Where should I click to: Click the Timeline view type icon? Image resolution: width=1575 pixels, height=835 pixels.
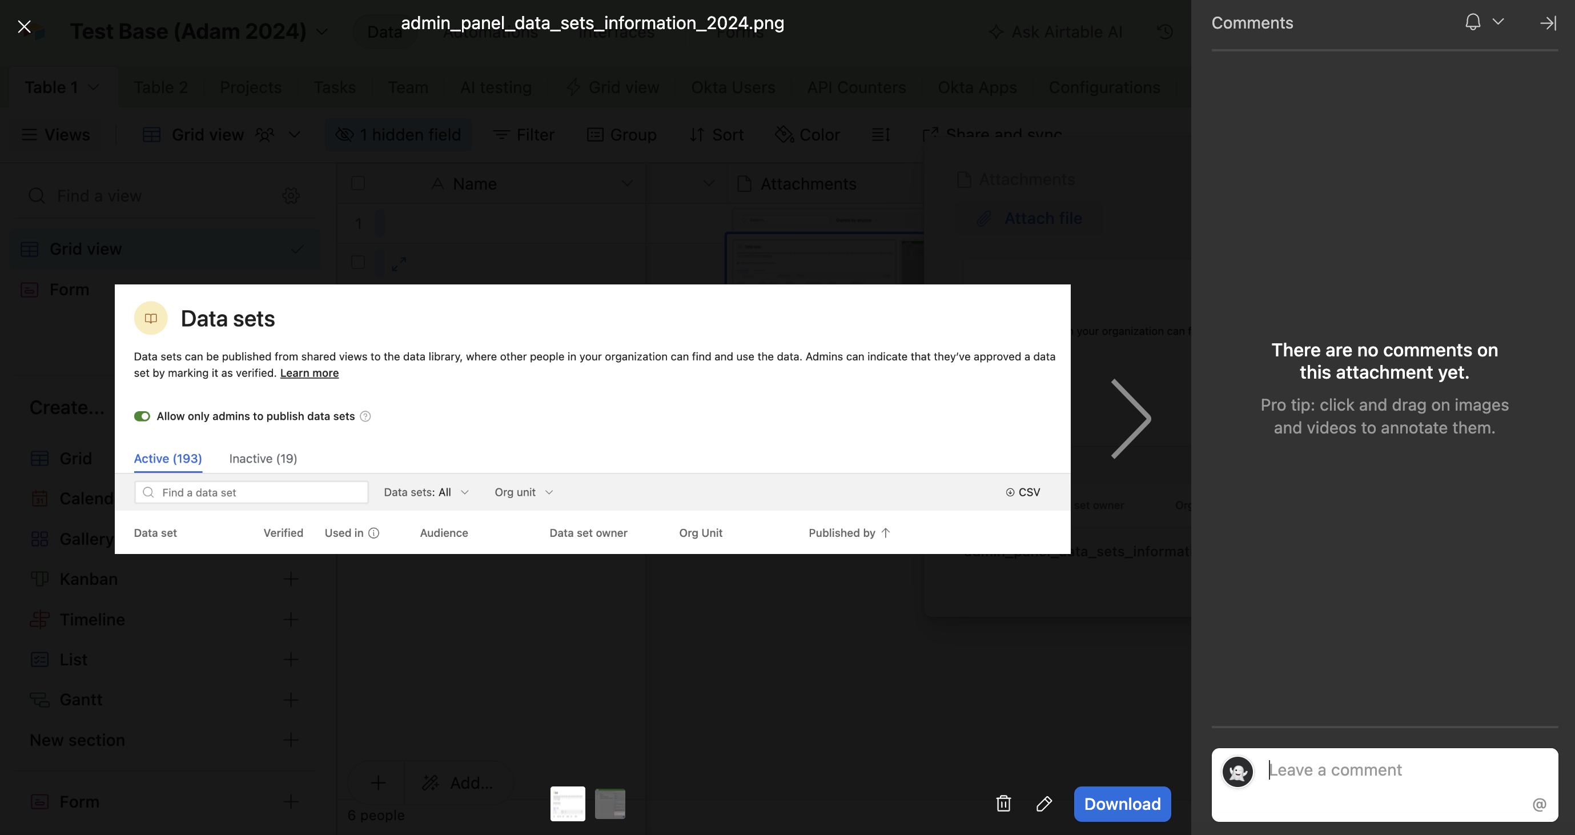40,619
